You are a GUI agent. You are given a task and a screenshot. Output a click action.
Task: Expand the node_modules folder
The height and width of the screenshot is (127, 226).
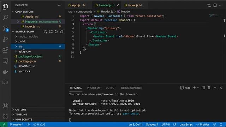[x=16, y=36]
